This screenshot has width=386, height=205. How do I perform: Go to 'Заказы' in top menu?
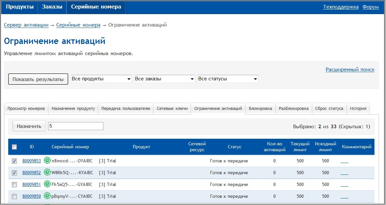click(52, 7)
